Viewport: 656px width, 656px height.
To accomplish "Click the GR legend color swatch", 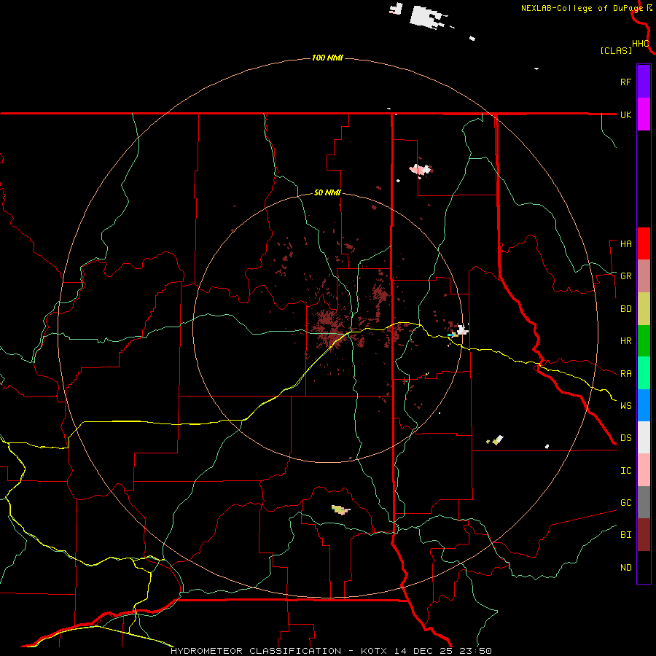I will point(644,276).
